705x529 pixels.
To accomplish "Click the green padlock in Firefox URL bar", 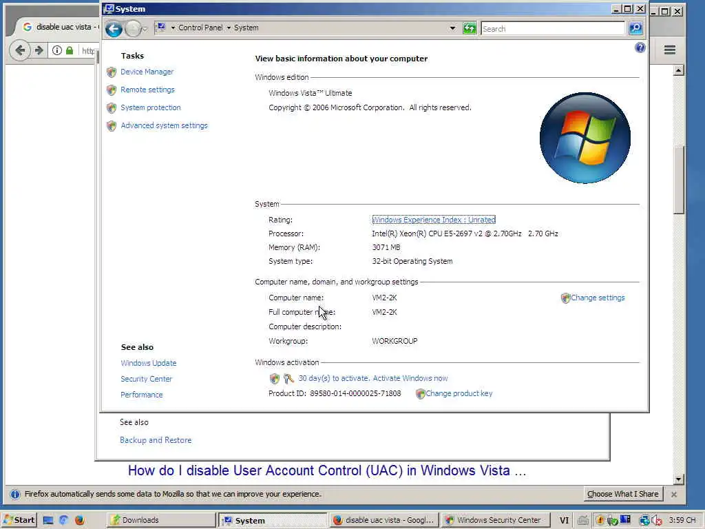I will (x=70, y=50).
